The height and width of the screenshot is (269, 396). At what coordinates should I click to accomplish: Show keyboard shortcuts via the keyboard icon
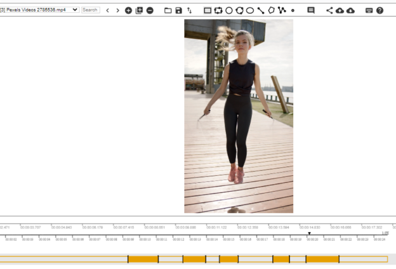tap(369, 10)
